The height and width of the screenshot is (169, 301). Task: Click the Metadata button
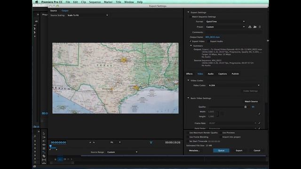click(194, 151)
